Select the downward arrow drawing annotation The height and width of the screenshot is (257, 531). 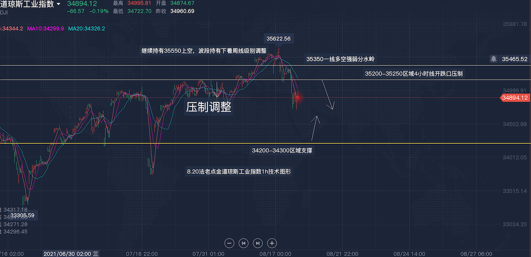click(328, 95)
